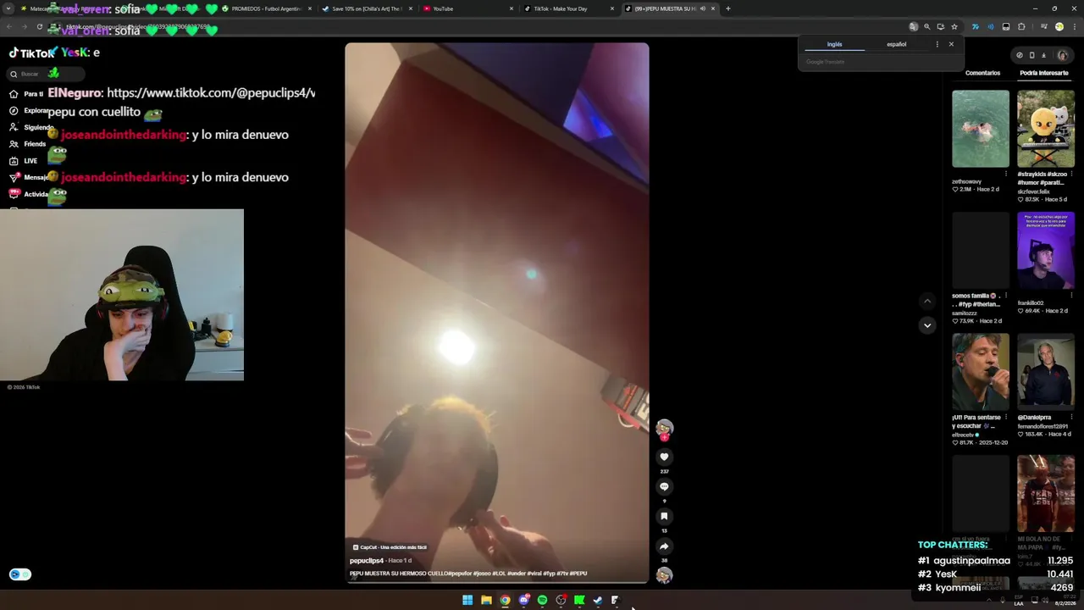The width and height of the screenshot is (1084, 610).
Task: Open Mensajes sidebar item
Action: [28, 178]
